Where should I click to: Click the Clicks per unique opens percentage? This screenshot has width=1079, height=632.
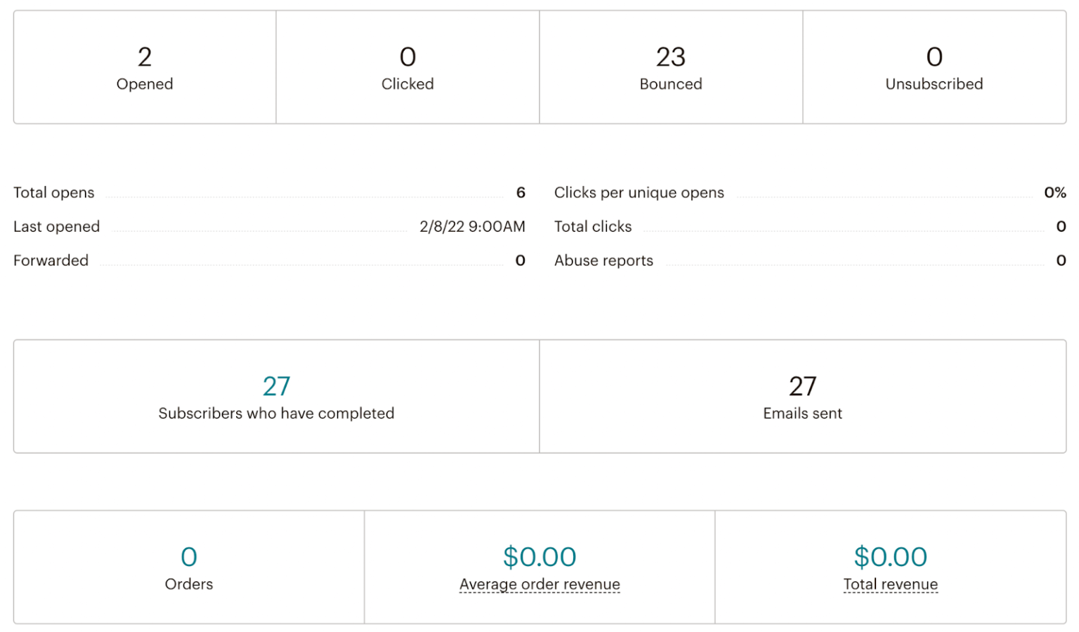1056,192
